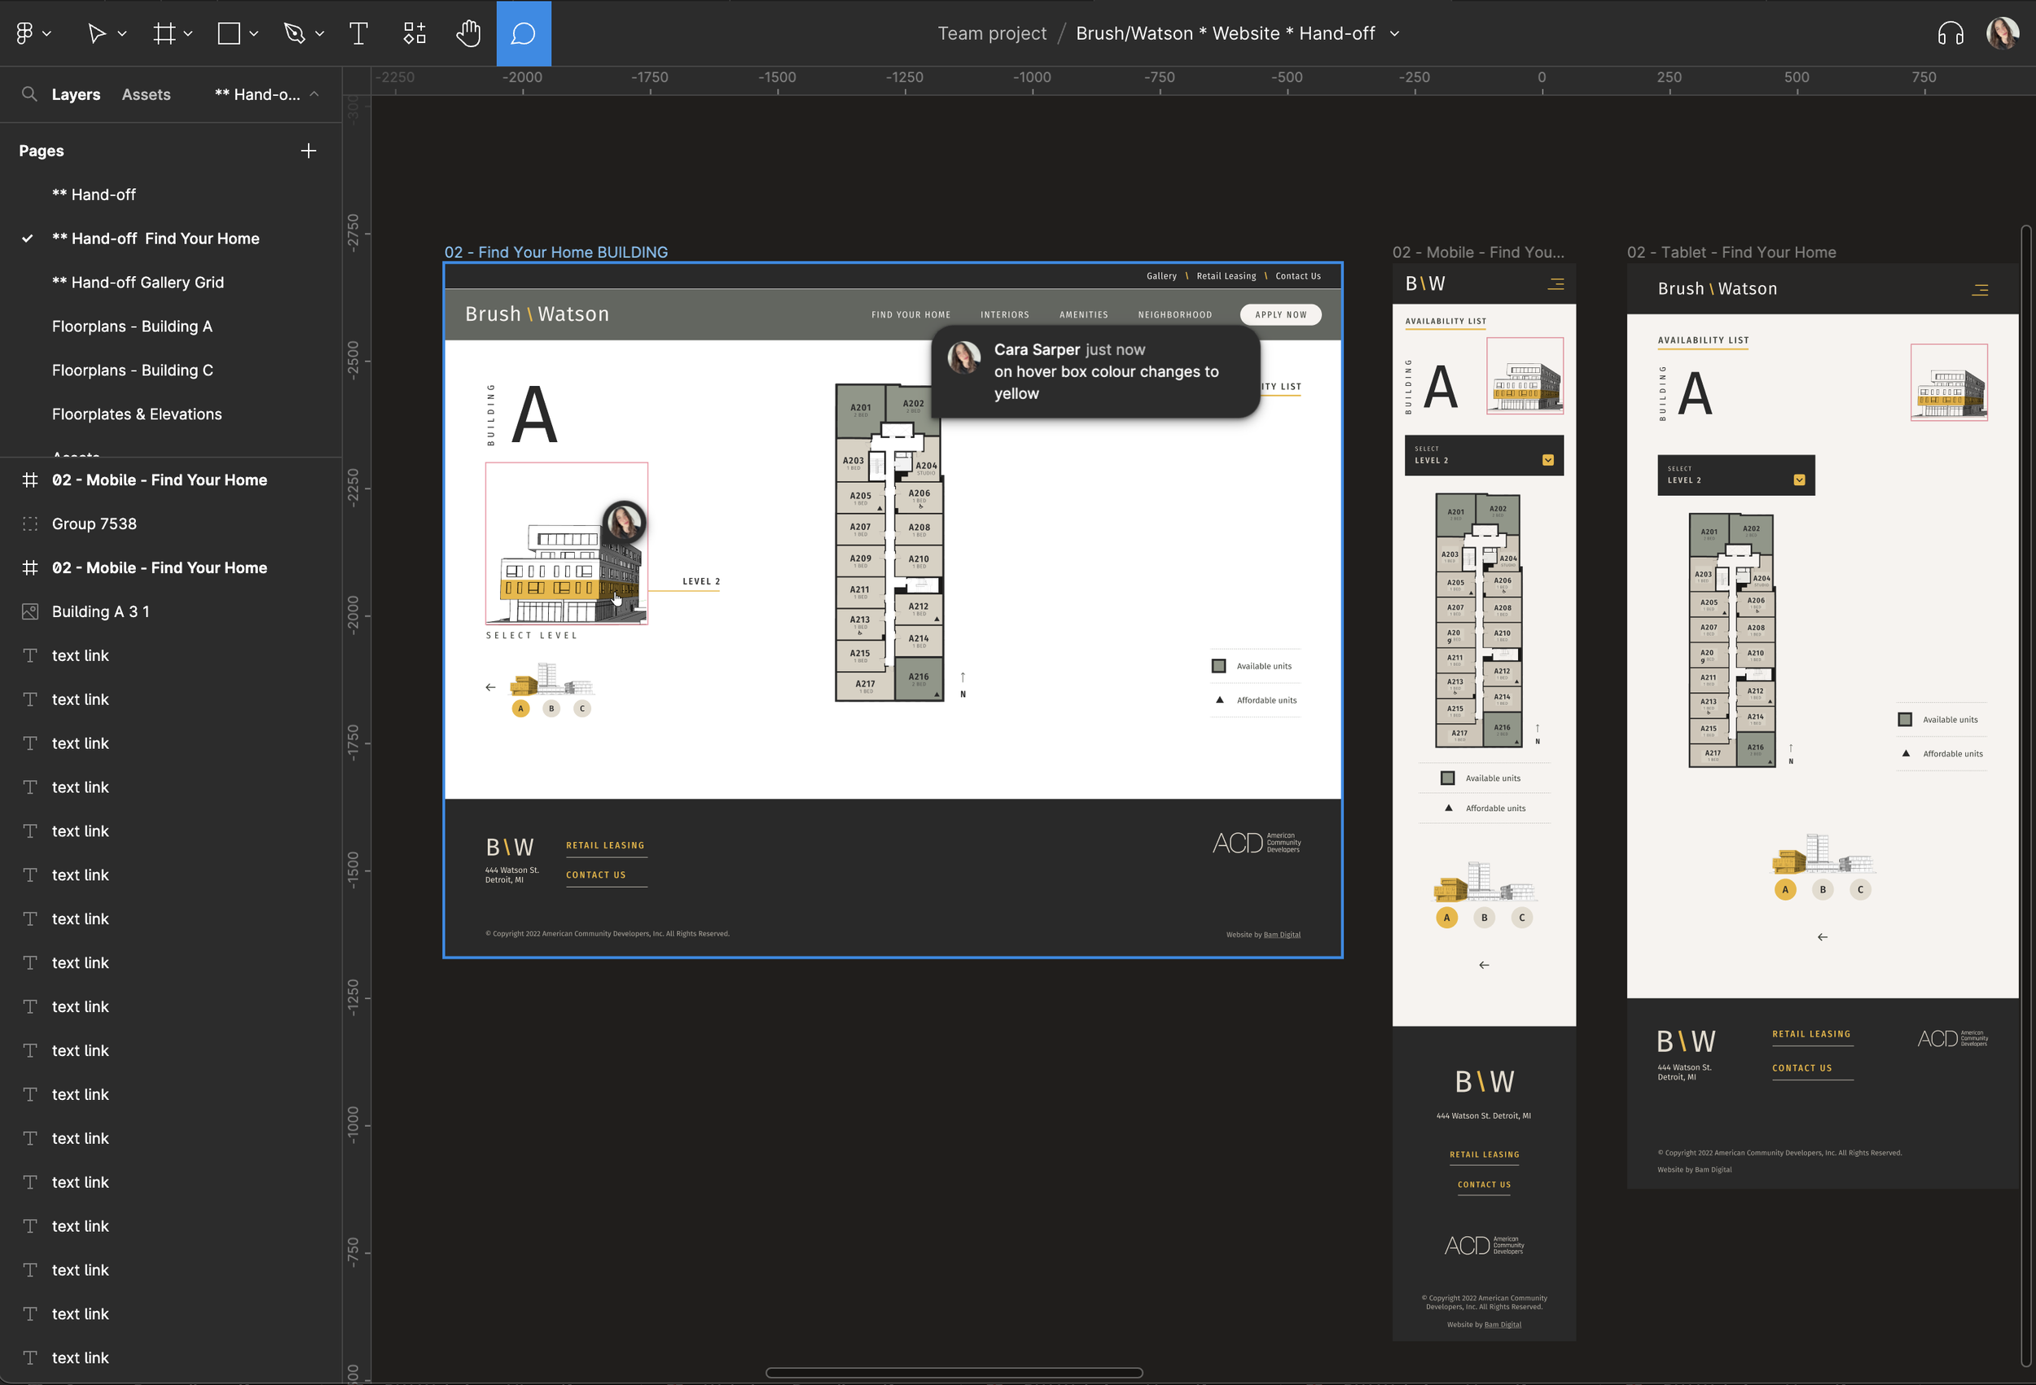Screen dimensions: 2036x1385
Task: Search layers with magnifier icon
Action: click(29, 94)
